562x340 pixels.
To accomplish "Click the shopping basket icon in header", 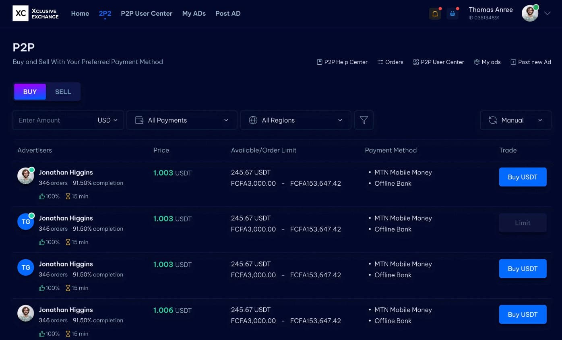I will click(452, 13).
